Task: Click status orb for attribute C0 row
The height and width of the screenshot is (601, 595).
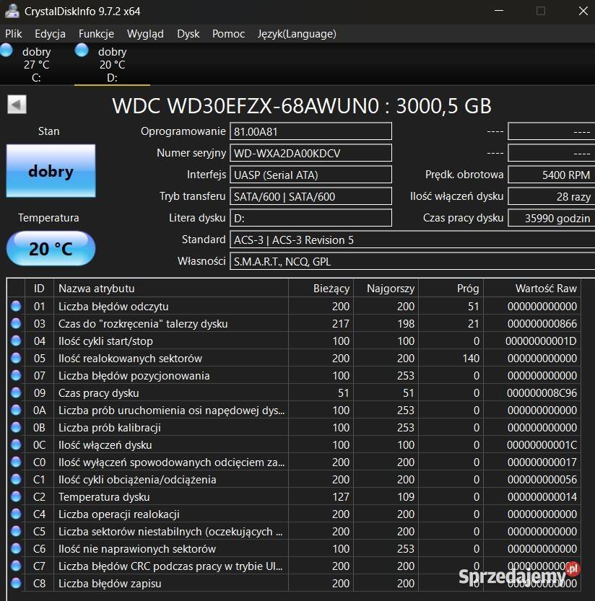Action: 16,462
